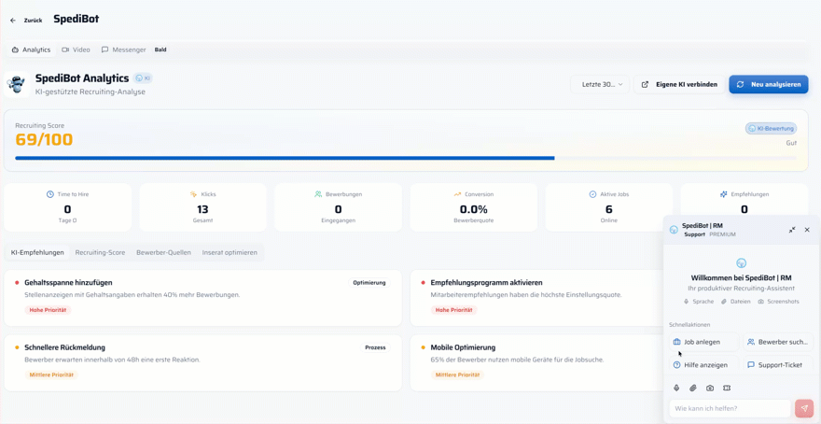This screenshot has height=424, width=821.
Task: Click the Aktive Jobs check icon
Action: click(x=592, y=194)
